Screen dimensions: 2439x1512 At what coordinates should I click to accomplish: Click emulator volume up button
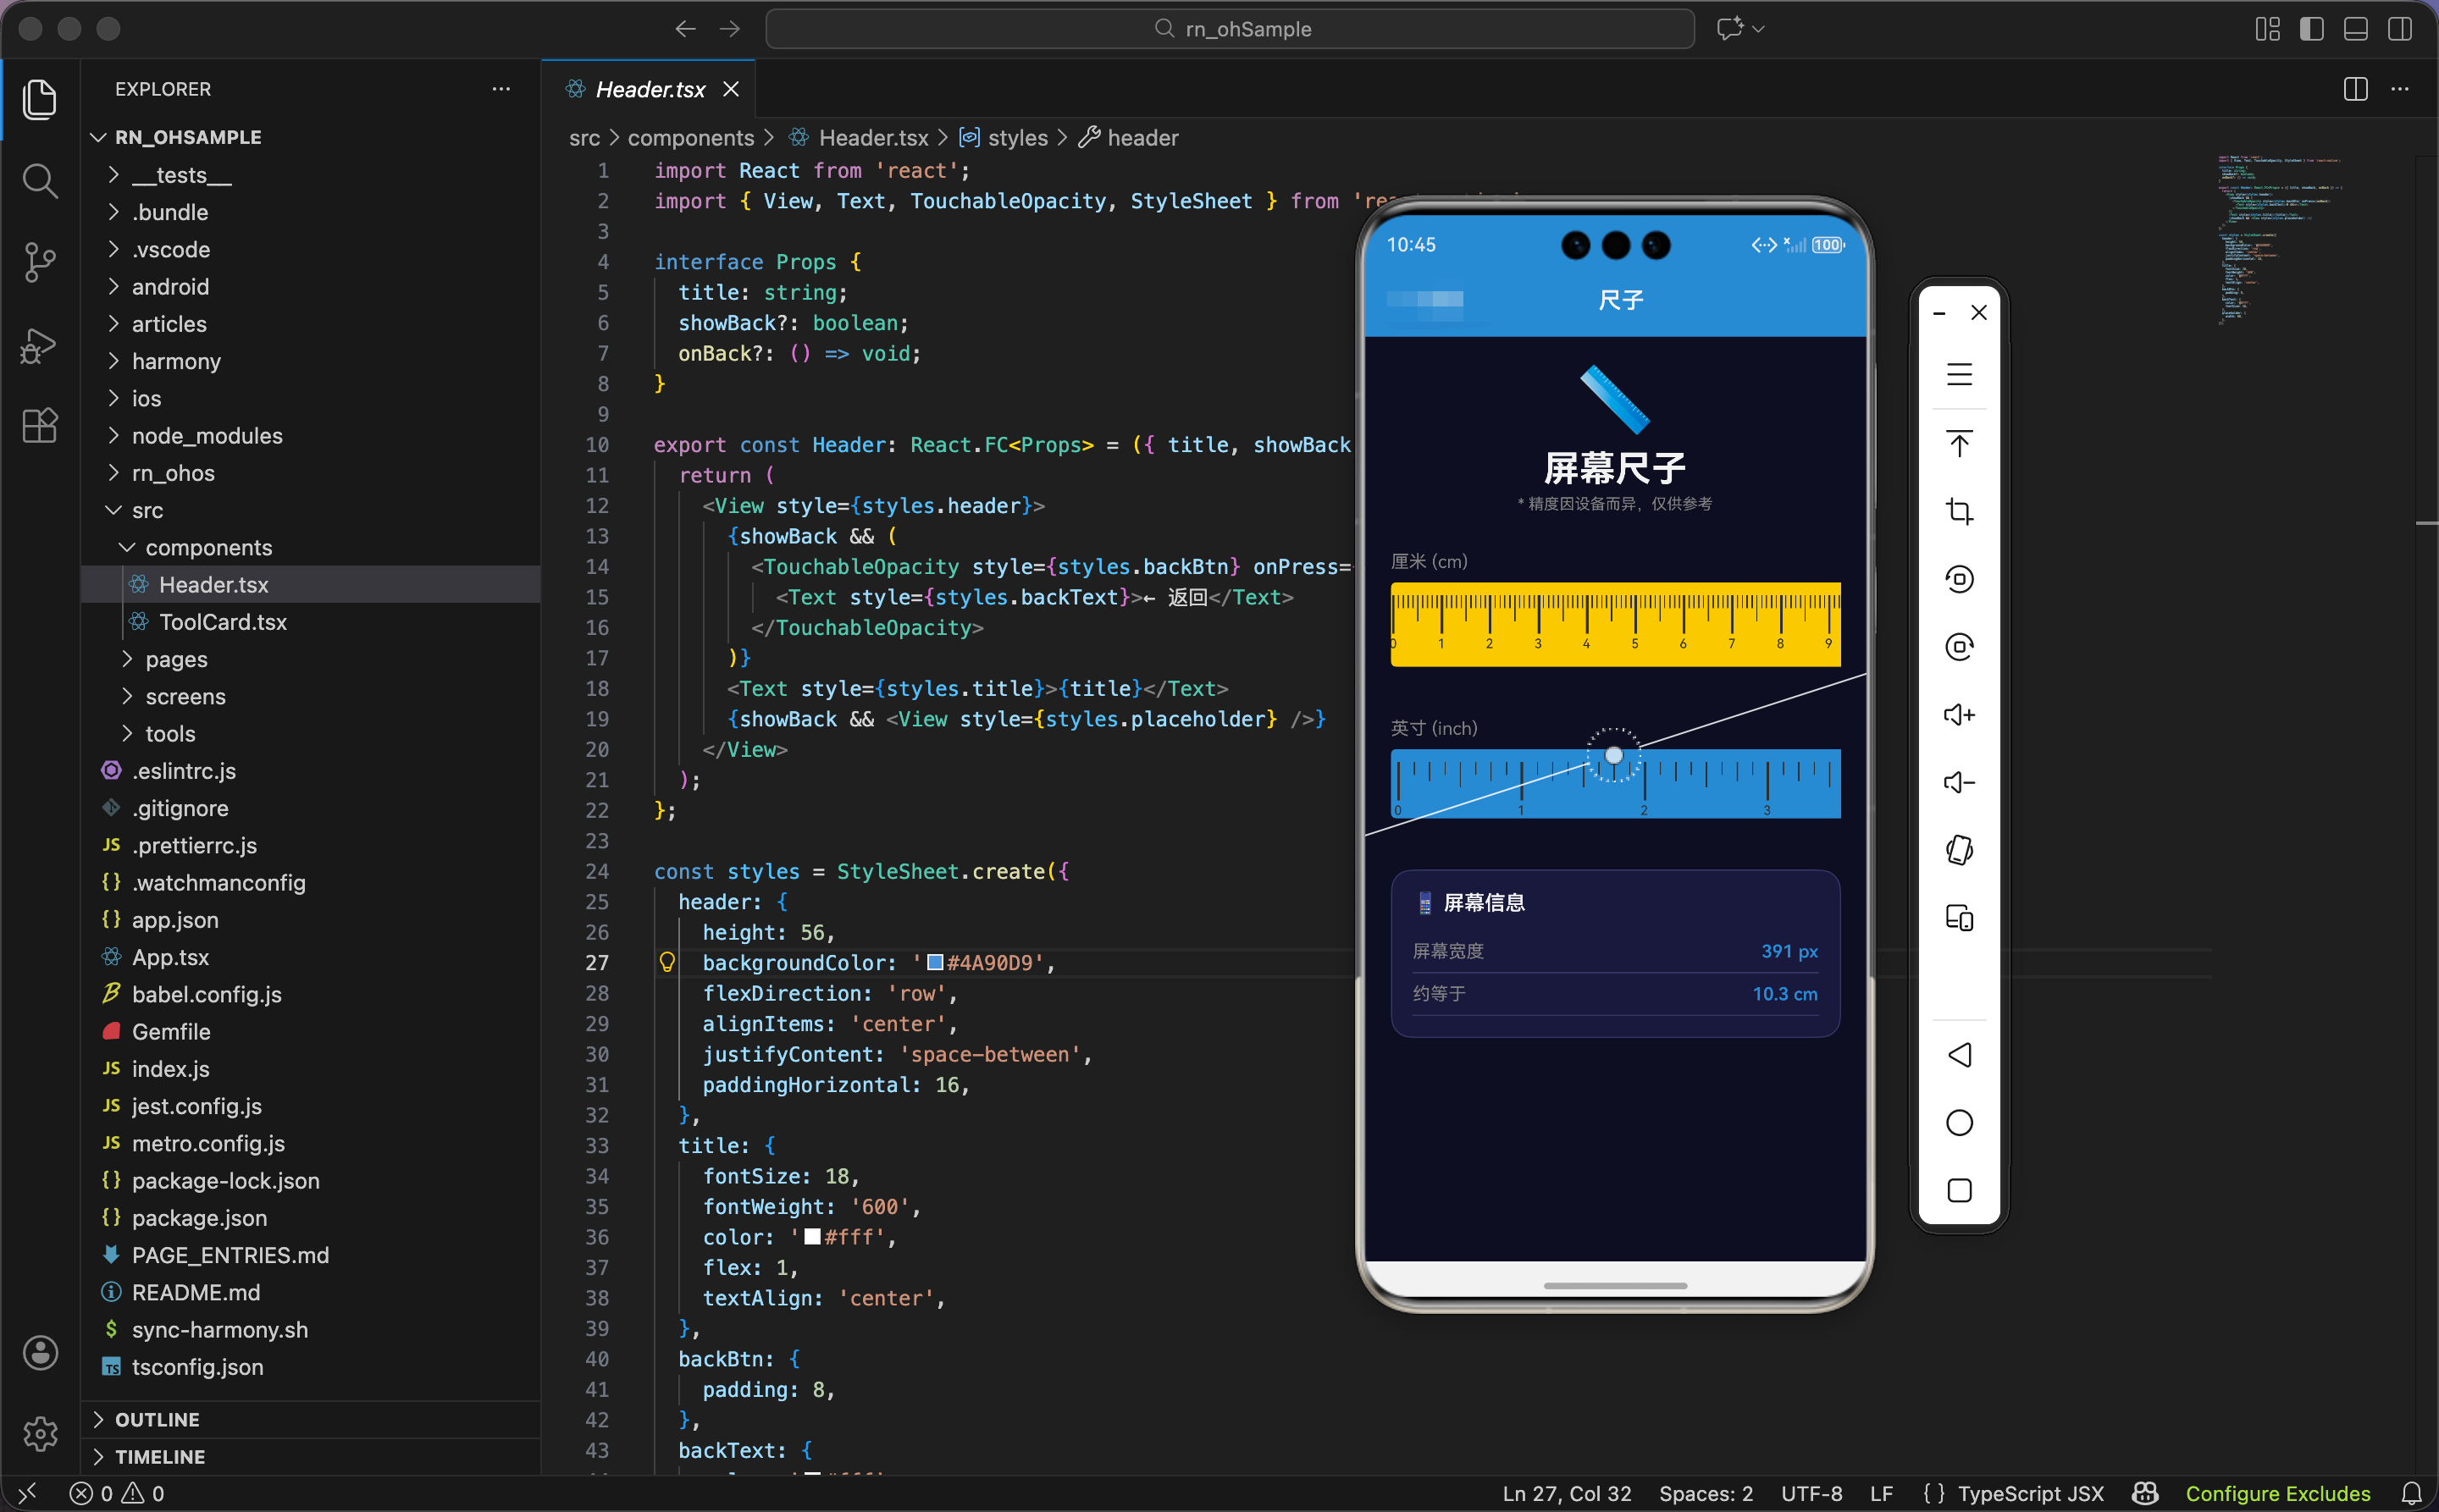(x=1959, y=715)
